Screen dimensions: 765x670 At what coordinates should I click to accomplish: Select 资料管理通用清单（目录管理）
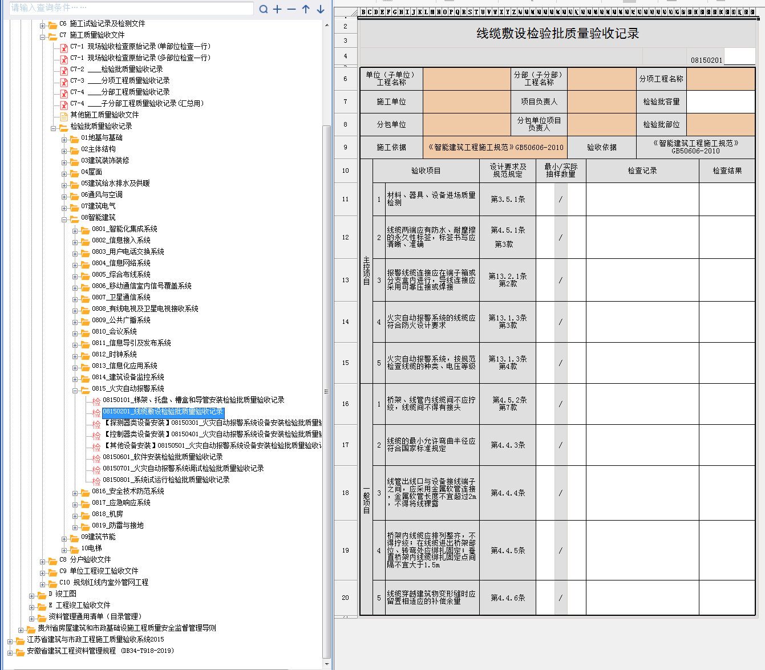95,617
